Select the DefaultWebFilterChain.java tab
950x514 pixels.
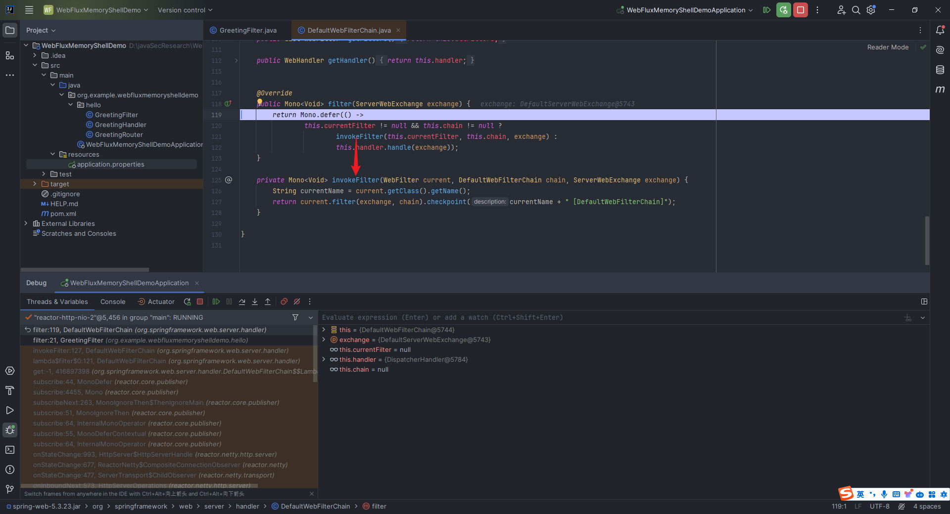click(349, 30)
